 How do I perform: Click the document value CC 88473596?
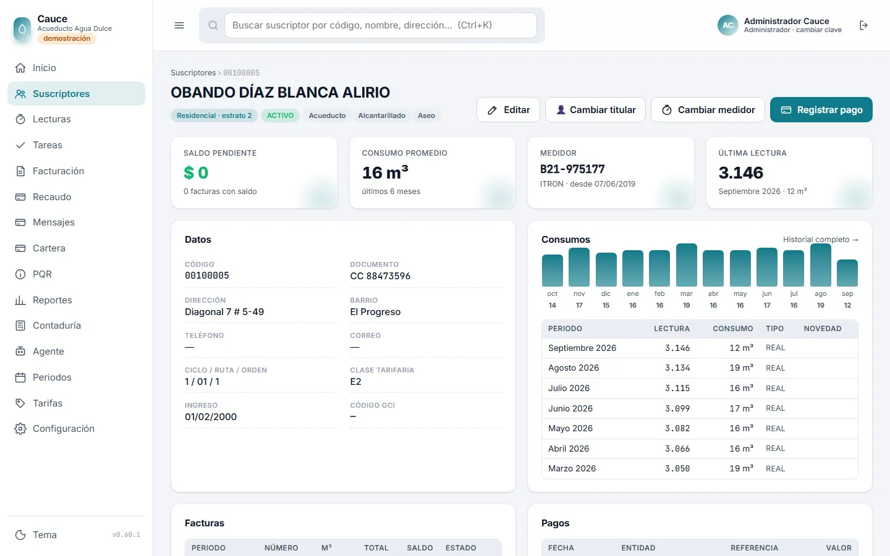click(380, 276)
